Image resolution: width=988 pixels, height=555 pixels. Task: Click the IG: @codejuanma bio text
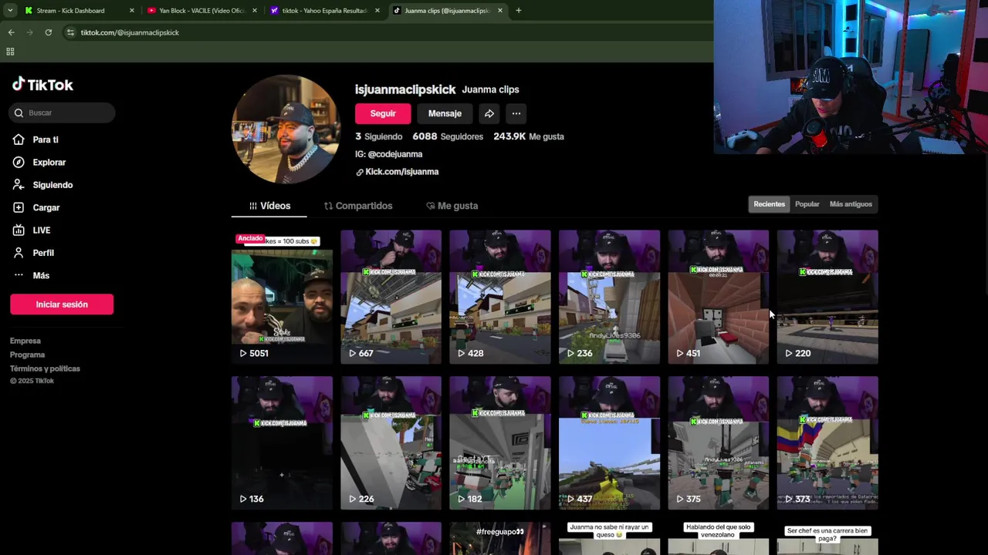click(x=388, y=154)
